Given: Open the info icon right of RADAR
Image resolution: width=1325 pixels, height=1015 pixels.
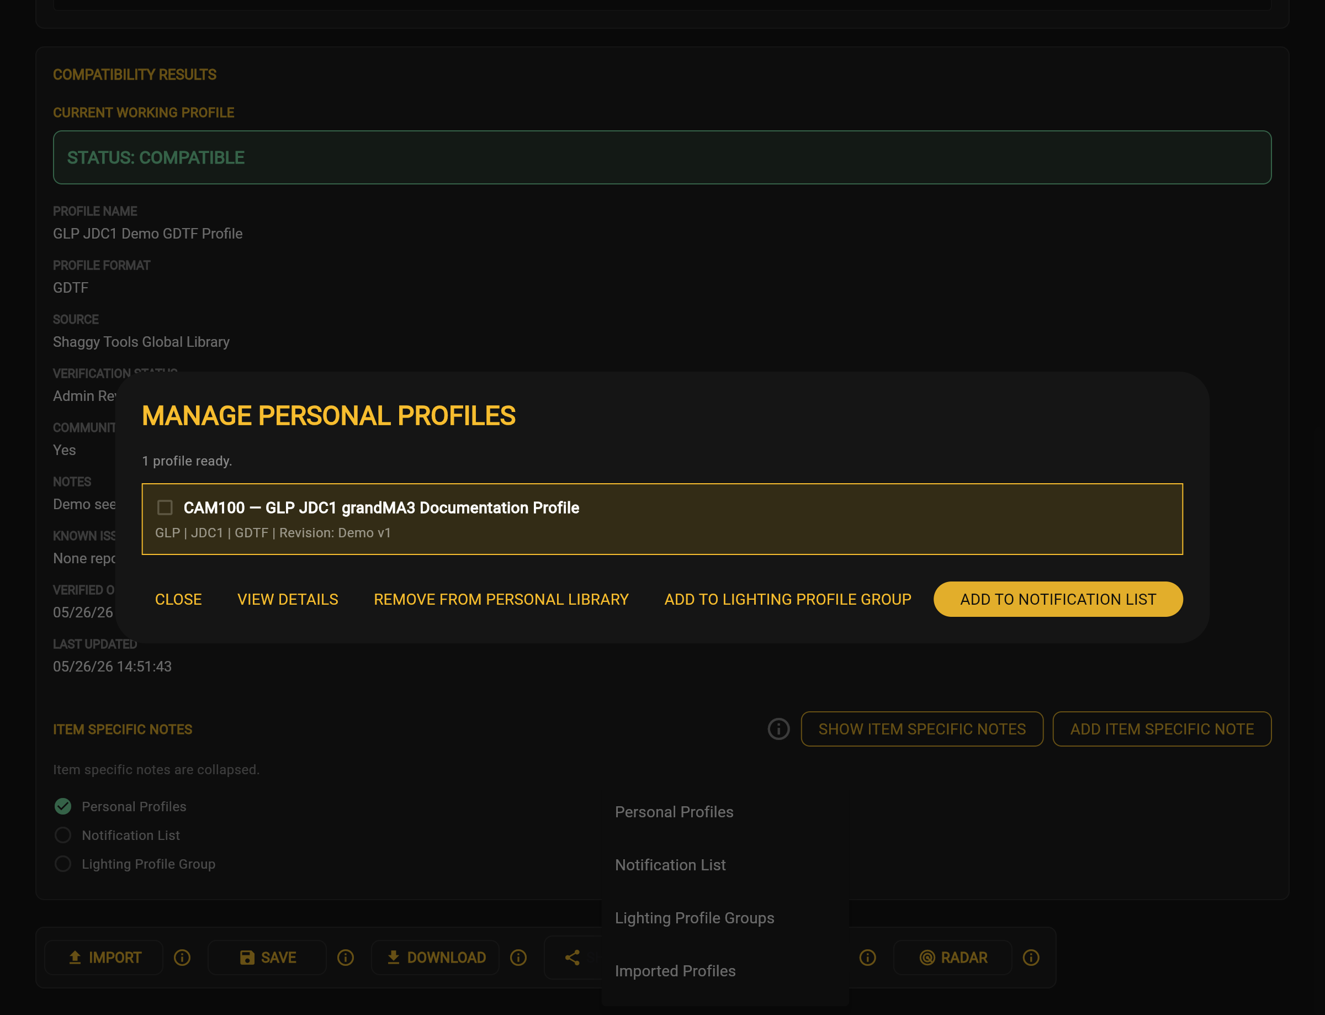Looking at the screenshot, I should coord(1031,958).
